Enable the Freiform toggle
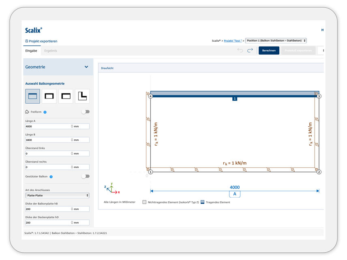 click(x=85, y=112)
